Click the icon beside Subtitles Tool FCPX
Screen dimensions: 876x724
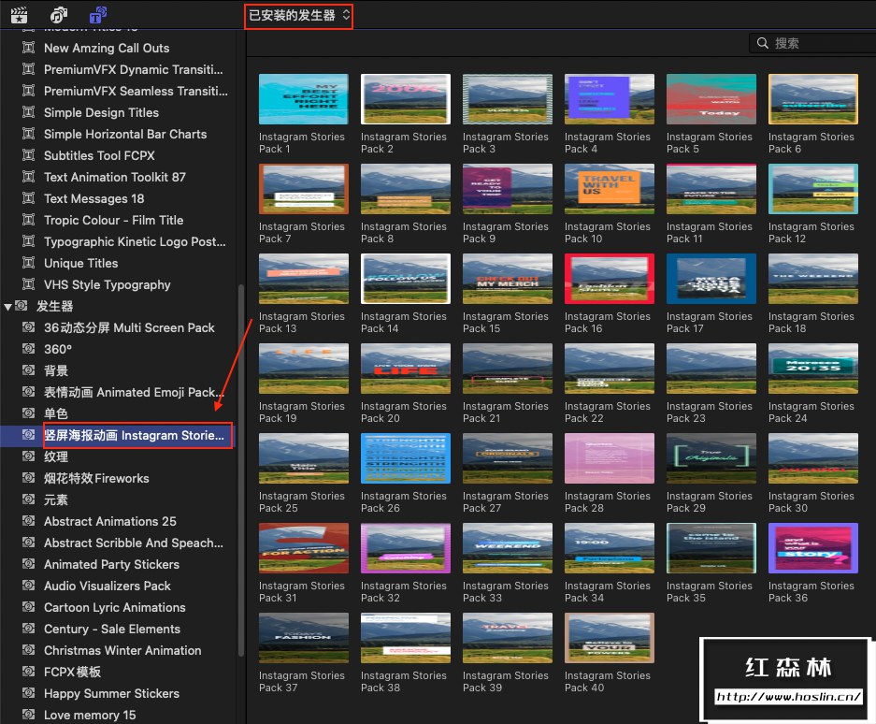[x=28, y=155]
